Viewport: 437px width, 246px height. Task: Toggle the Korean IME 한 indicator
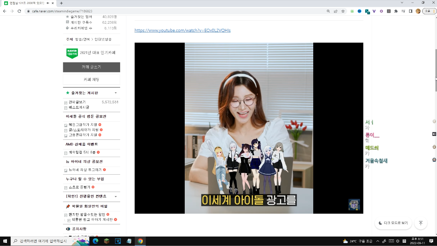(404, 241)
